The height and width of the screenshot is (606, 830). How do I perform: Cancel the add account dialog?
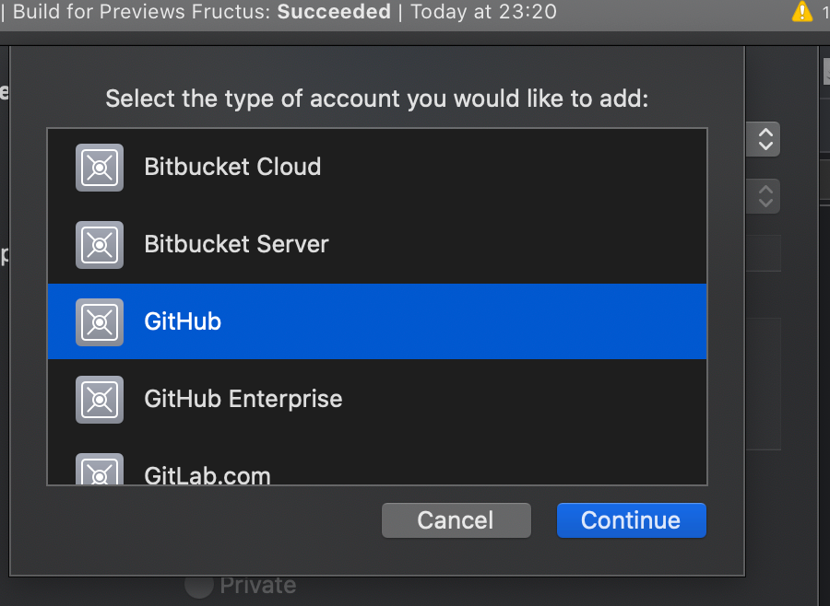(456, 520)
